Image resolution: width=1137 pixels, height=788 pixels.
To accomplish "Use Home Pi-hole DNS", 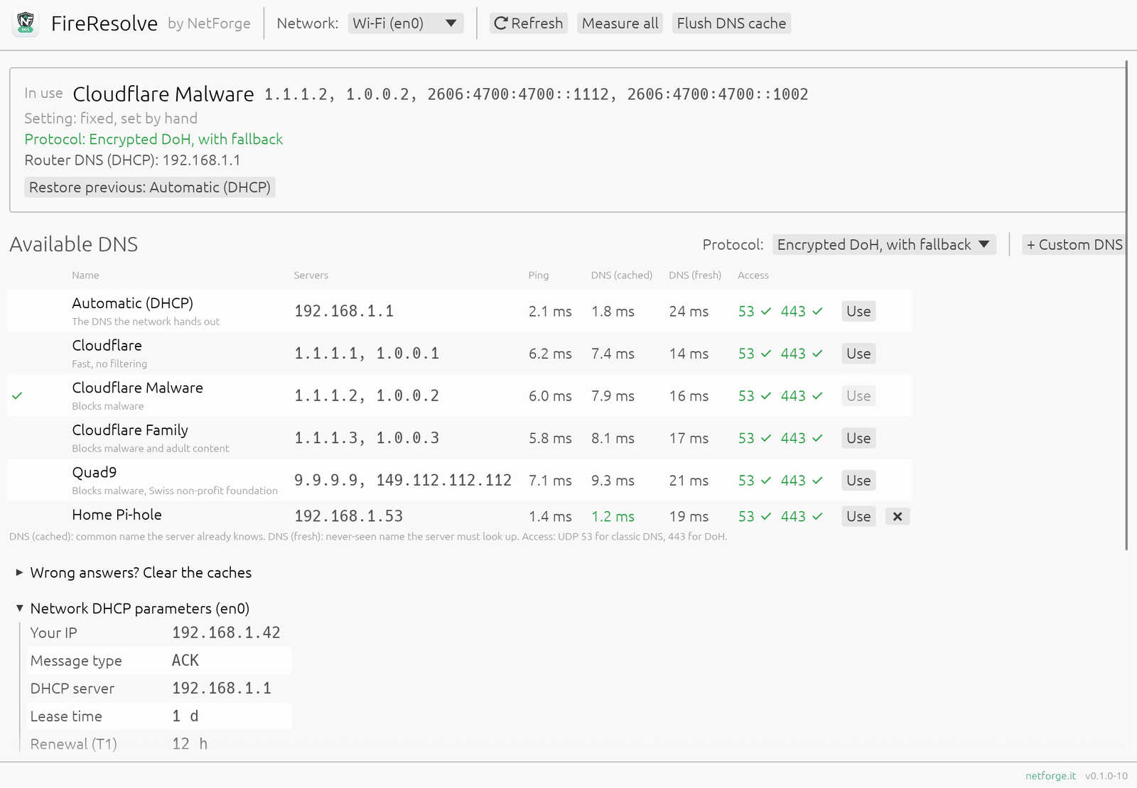I will (858, 517).
